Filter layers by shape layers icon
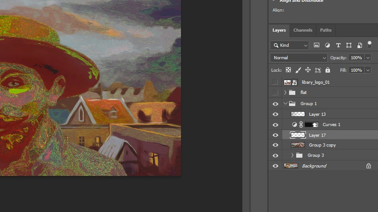378x212 pixels. click(349, 45)
